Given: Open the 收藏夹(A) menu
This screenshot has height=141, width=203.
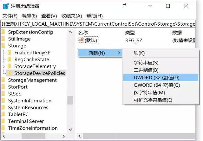Looking at the screenshot, I should (x=72, y=16).
